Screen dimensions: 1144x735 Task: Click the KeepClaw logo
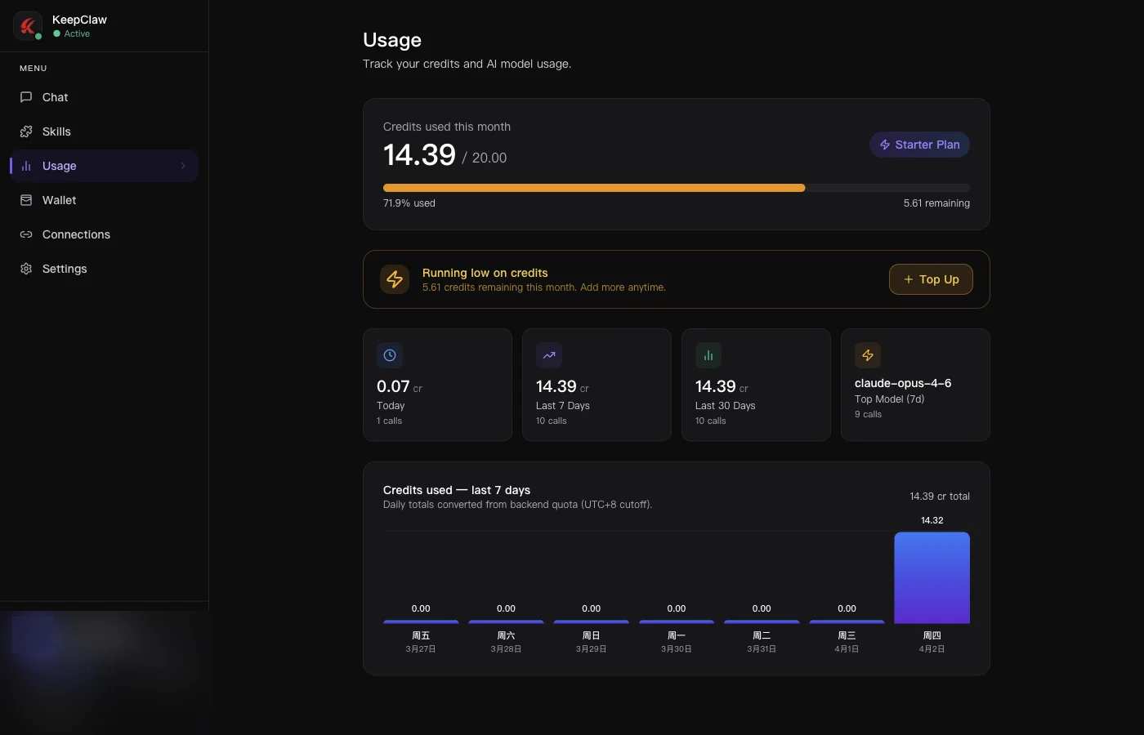(x=28, y=25)
